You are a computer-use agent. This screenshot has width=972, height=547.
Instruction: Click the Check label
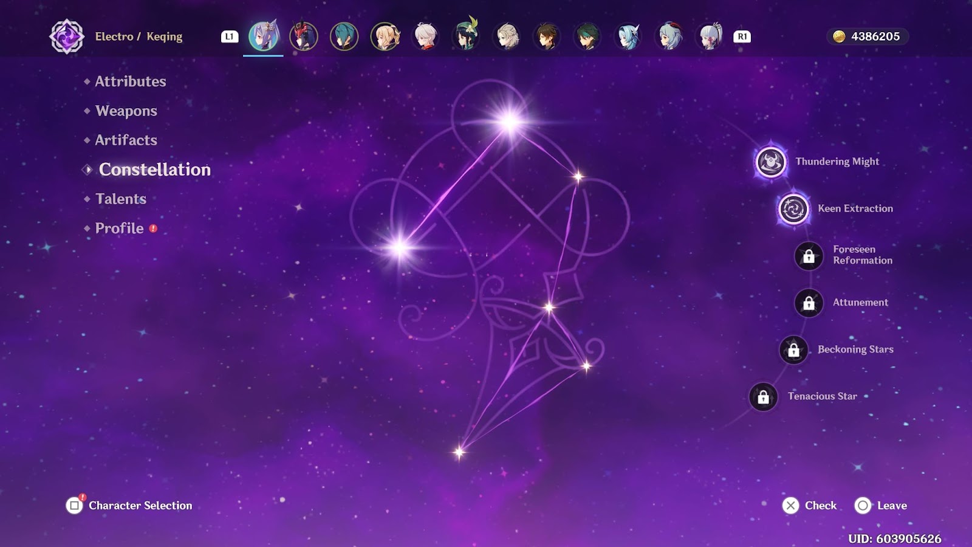(821, 506)
